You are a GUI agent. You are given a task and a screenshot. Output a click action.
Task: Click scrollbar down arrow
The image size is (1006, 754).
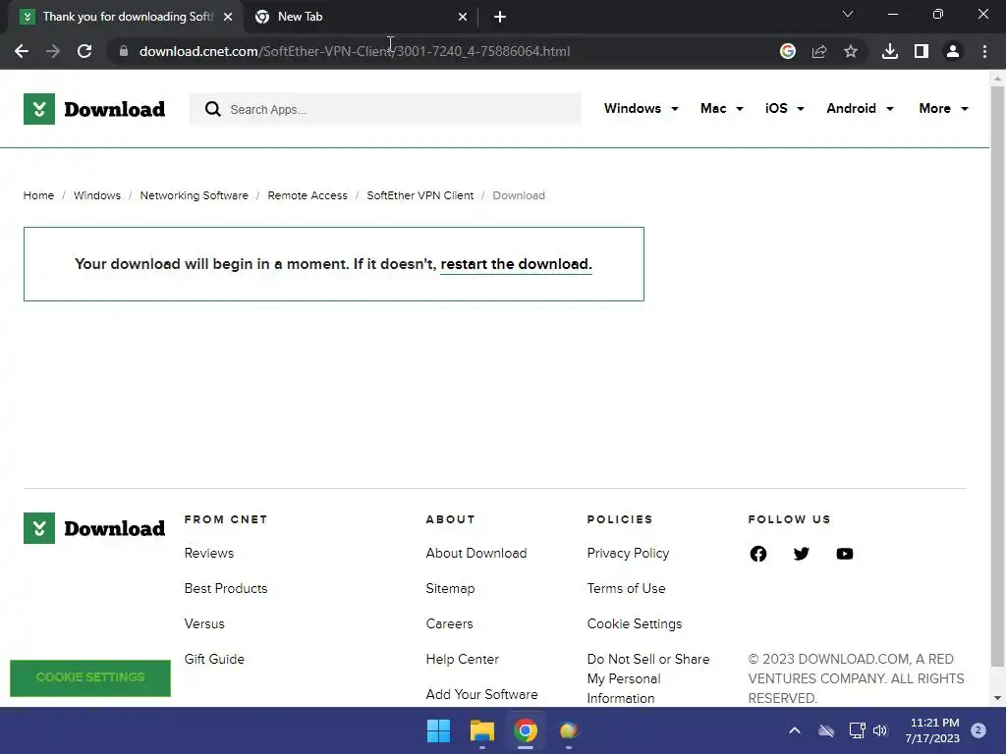point(997,698)
